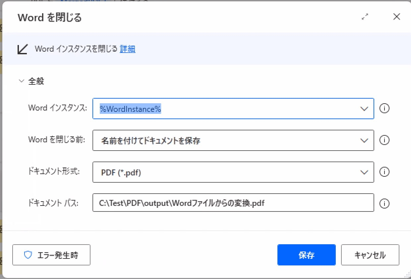Click info icon beside Word インスタンス field
Screen dimensions: 411x279
coord(384,109)
